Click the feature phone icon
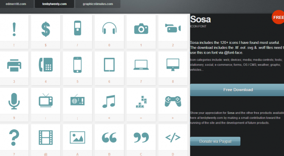Screen dimensions: 284x156 coord(78,28)
